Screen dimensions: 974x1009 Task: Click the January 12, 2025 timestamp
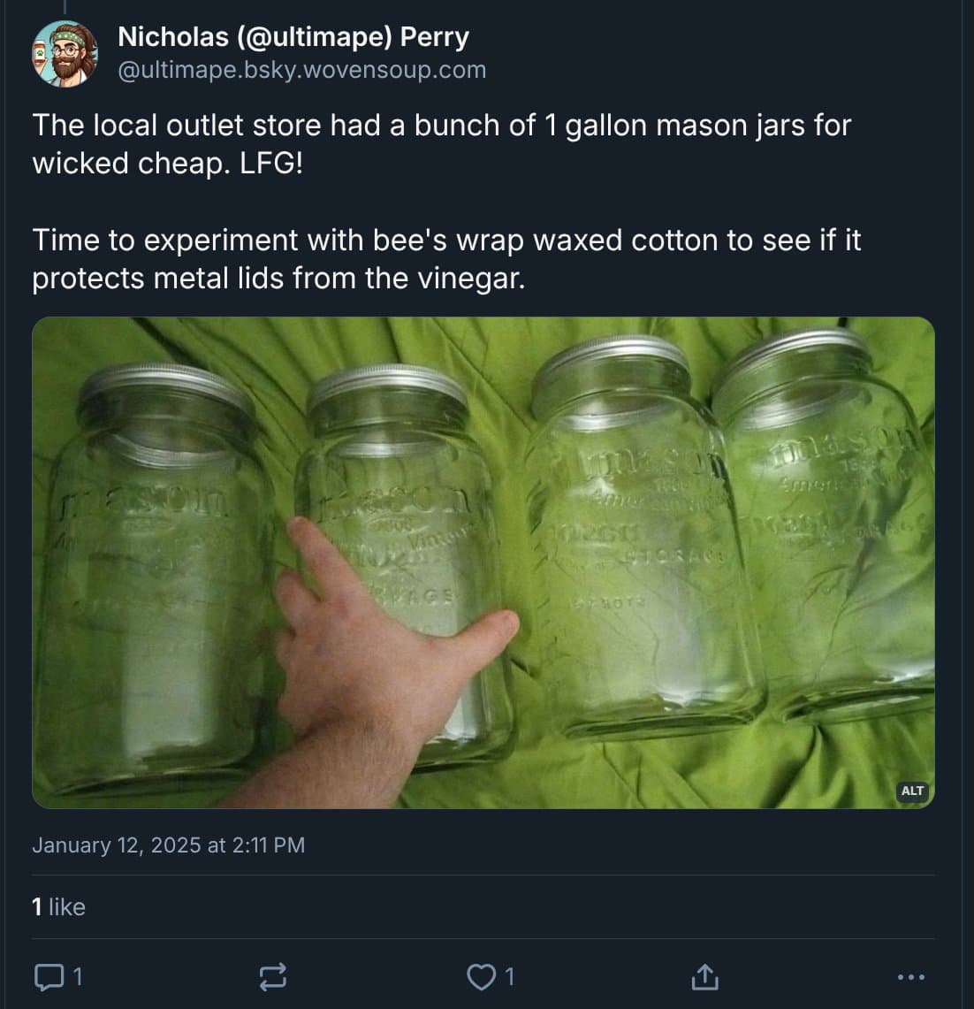[168, 845]
